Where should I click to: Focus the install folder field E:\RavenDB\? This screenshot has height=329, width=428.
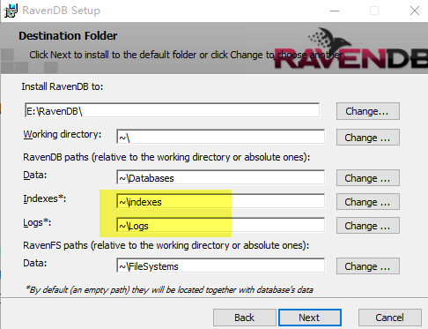[173, 111]
